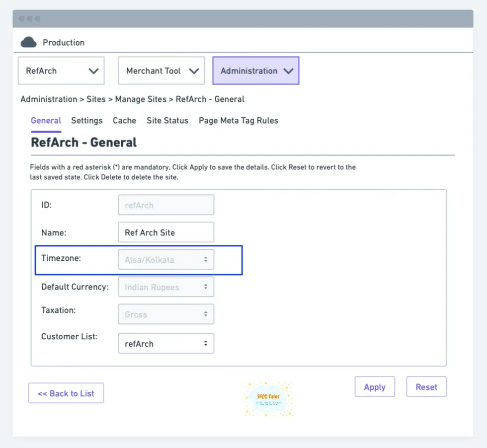The image size is (487, 448).
Task: Click Reset to revert changes
Action: coord(426,386)
